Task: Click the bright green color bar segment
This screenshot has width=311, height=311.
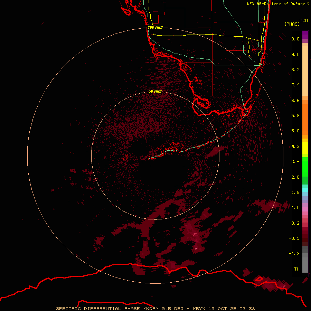Action: (305, 167)
